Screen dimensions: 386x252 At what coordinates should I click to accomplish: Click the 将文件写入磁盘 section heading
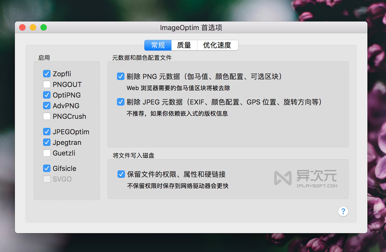(133, 155)
